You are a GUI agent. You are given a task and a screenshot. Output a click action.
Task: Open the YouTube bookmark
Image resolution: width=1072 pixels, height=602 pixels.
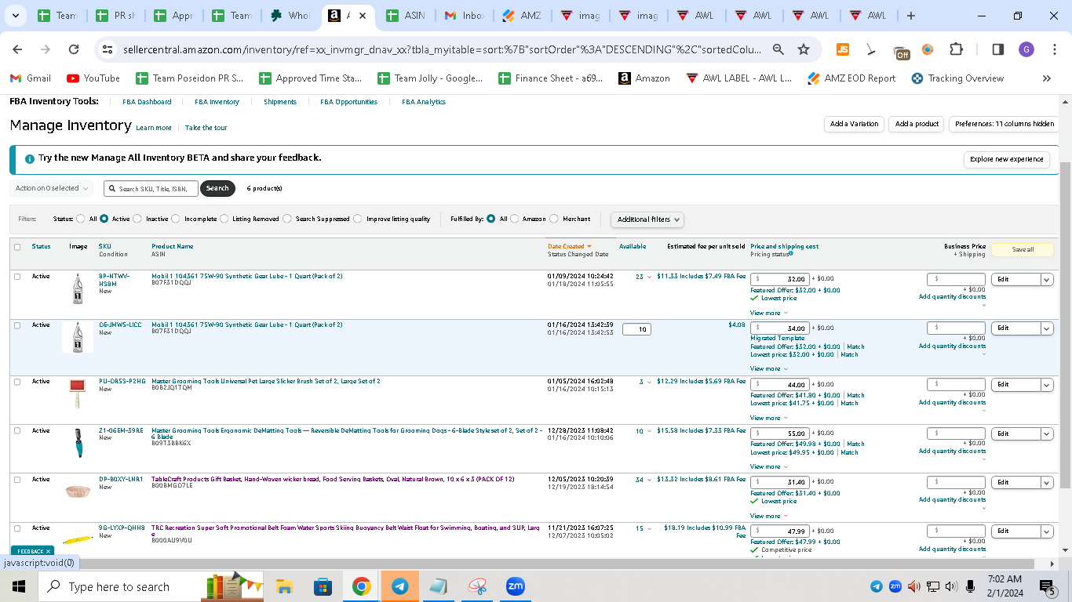point(93,78)
